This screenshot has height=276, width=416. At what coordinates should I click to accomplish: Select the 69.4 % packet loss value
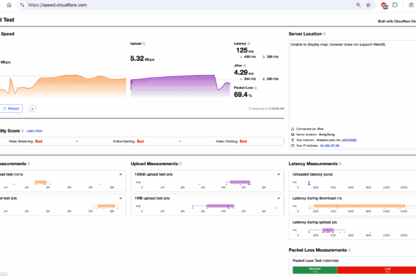click(x=243, y=95)
